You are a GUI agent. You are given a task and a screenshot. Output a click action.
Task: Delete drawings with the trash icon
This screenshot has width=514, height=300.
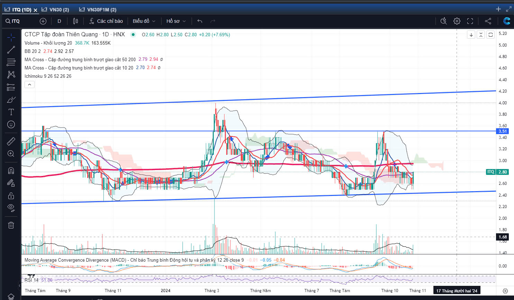pos(11,225)
